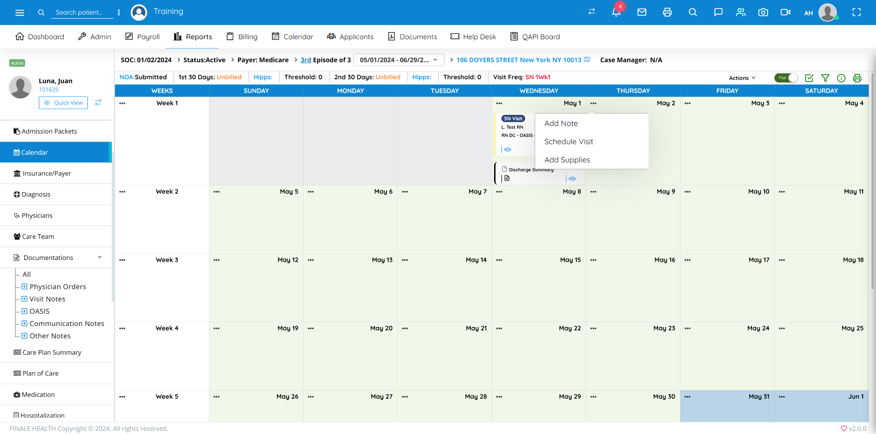Click the filter funnel icon

point(825,78)
